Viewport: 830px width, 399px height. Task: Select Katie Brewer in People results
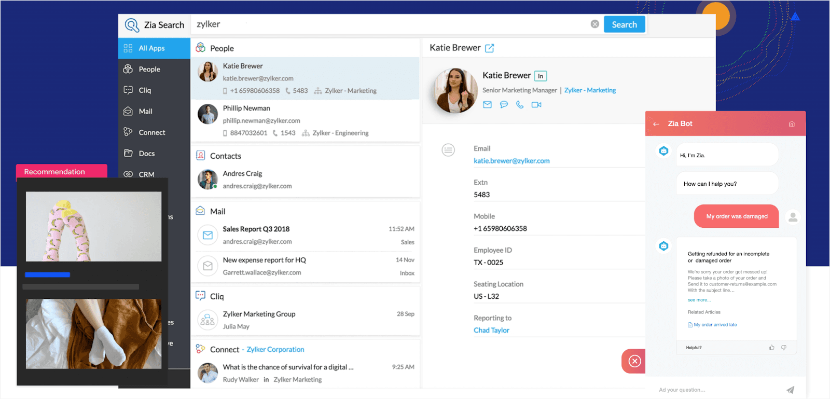[x=305, y=78]
